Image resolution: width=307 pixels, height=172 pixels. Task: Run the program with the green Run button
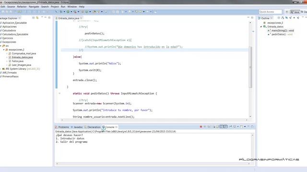click(68, 11)
